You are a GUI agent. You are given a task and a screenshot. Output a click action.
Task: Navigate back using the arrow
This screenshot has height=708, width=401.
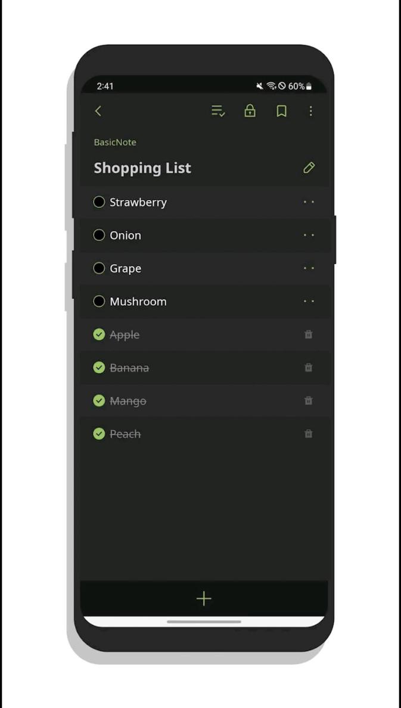tap(98, 111)
